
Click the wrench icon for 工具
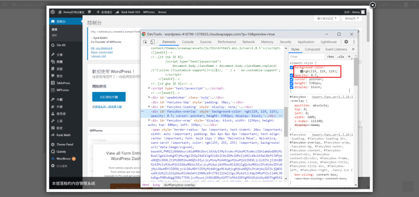(x=53, y=121)
